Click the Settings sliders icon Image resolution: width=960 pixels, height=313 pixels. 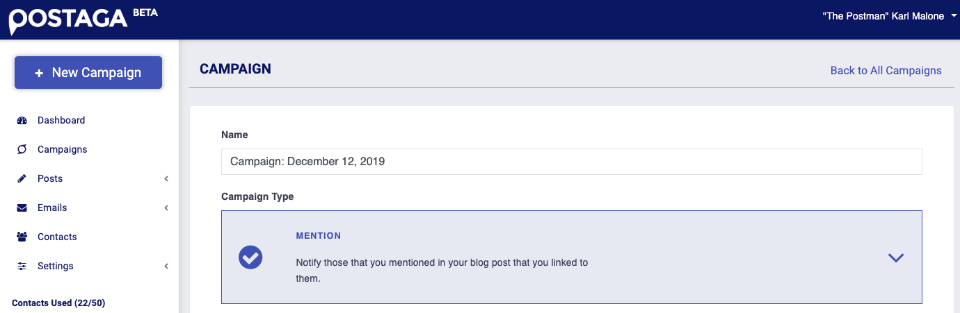click(22, 266)
